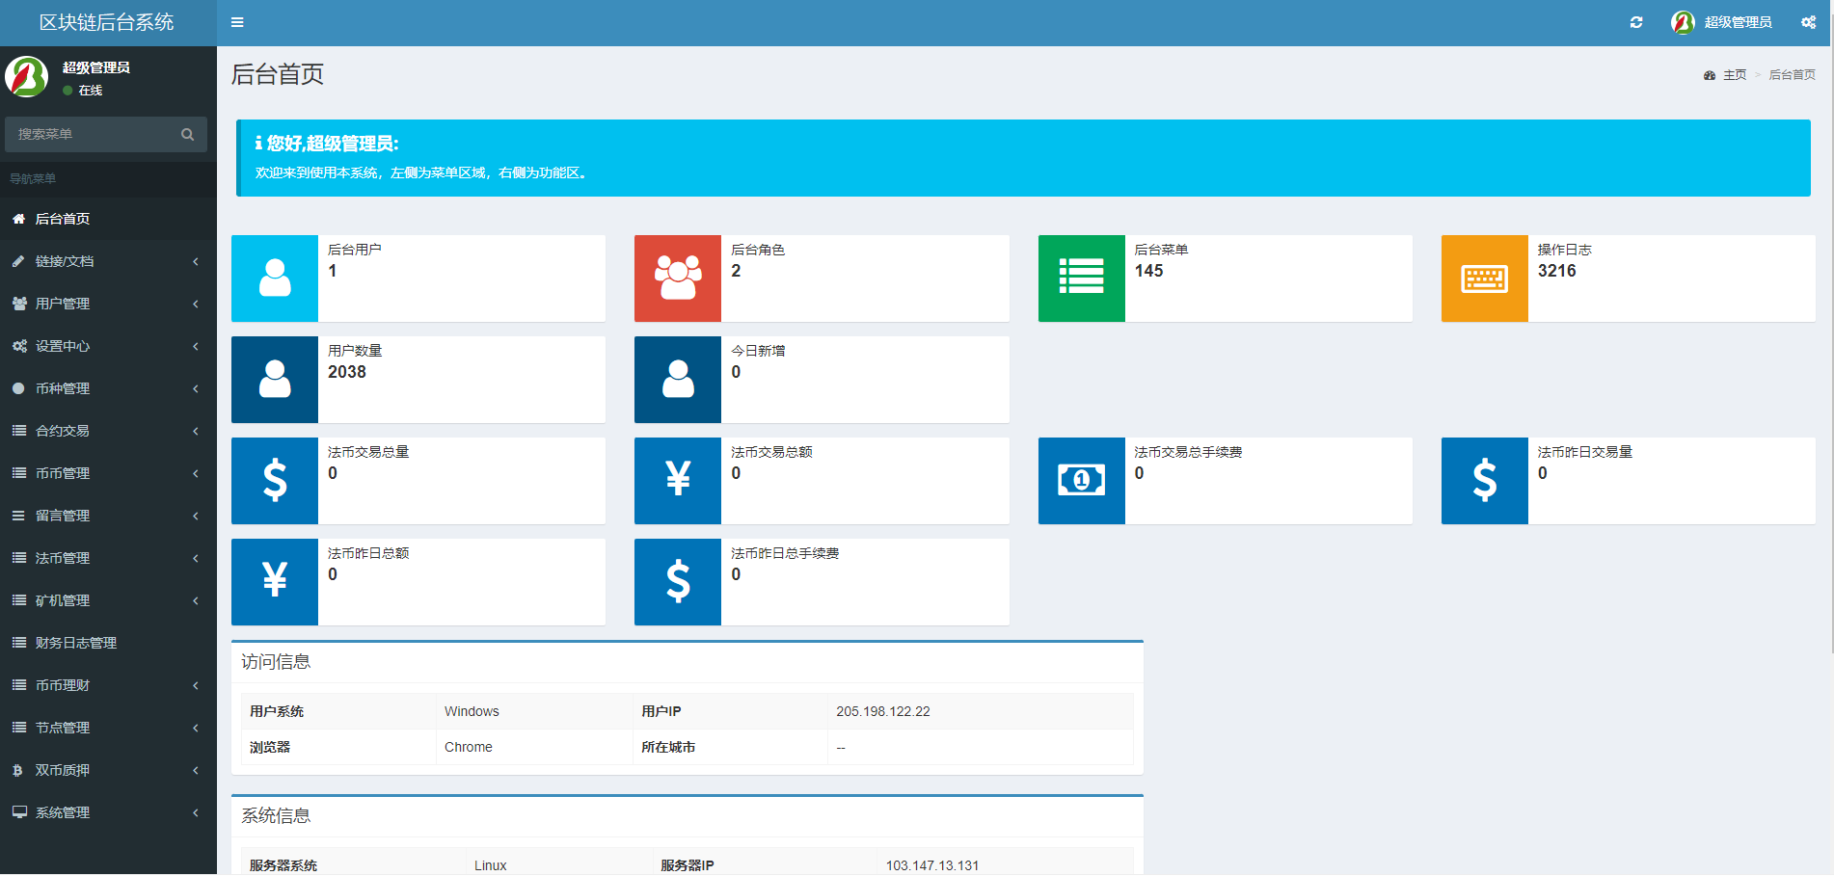Click the 搜索菜单 search input field
Image resolution: width=1834 pixels, height=876 pixels.
[x=92, y=135]
